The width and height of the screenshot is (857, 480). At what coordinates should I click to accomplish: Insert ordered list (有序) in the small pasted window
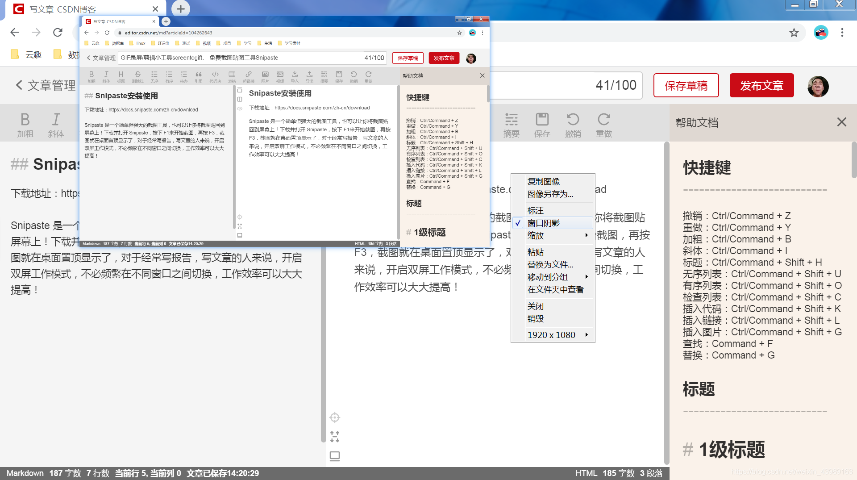169,76
